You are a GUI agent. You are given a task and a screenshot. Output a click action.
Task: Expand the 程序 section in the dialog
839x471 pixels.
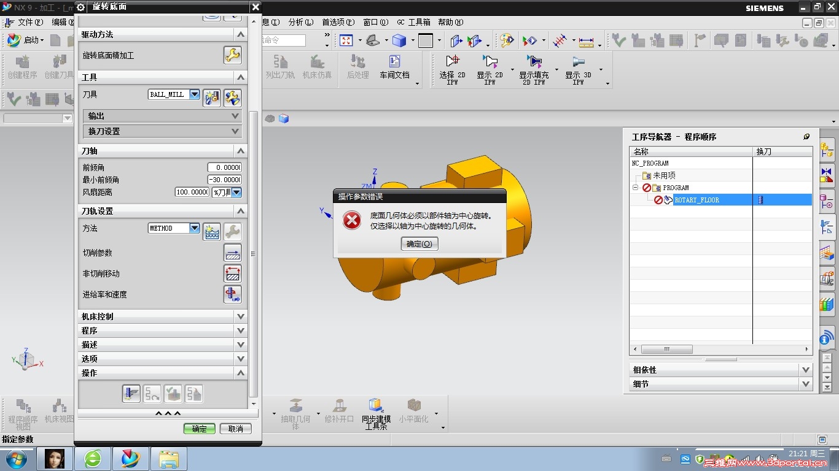(163, 331)
